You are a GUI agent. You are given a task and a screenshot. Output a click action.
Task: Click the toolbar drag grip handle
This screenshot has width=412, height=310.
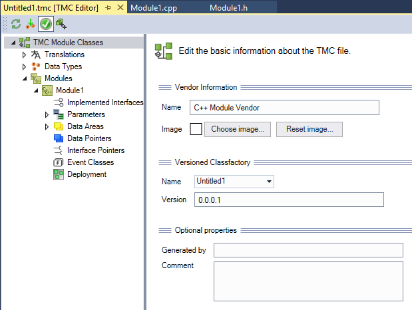click(x=5, y=24)
